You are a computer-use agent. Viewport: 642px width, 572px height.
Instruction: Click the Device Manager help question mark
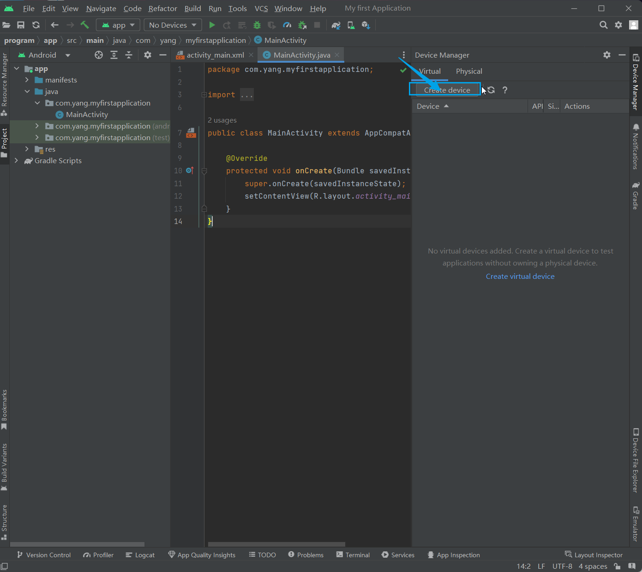point(505,90)
